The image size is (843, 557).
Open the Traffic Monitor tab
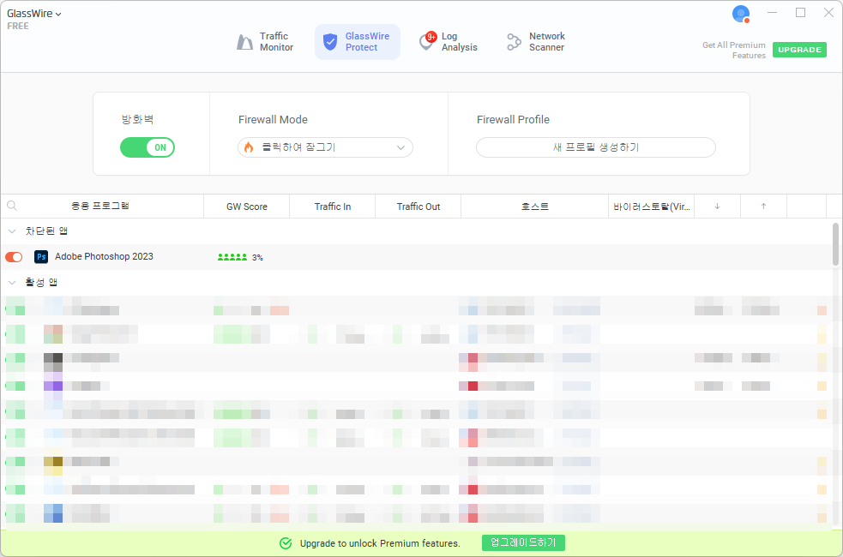point(266,42)
